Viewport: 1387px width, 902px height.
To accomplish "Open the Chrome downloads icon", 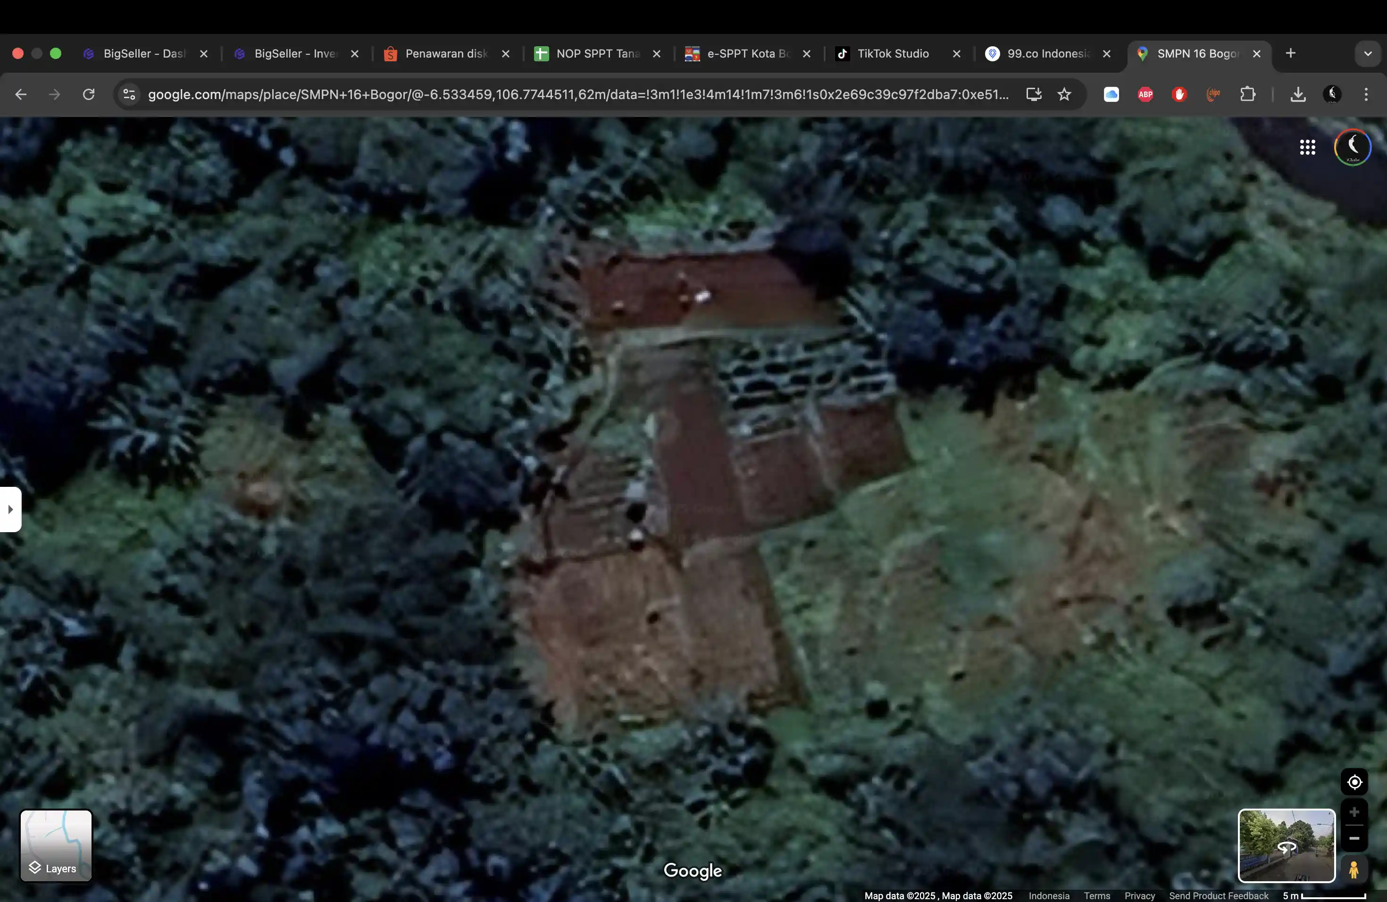I will coord(1298,94).
